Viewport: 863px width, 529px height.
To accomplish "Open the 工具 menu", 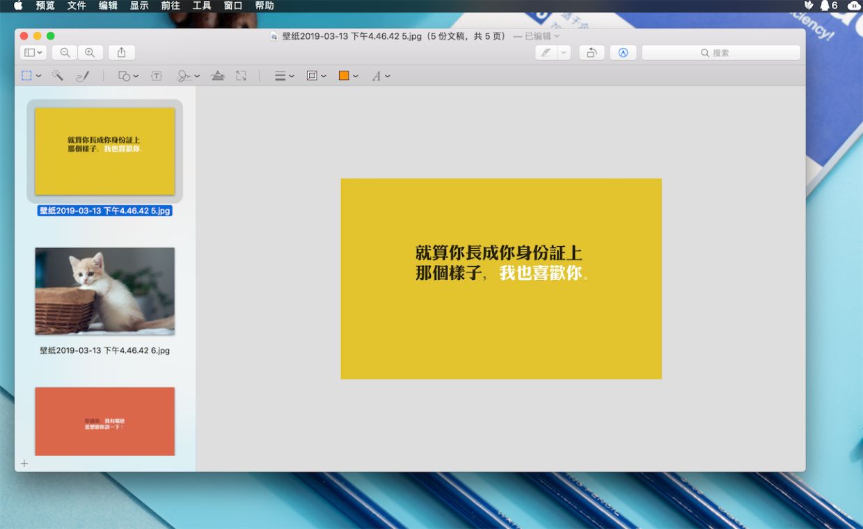I will 202,6.
